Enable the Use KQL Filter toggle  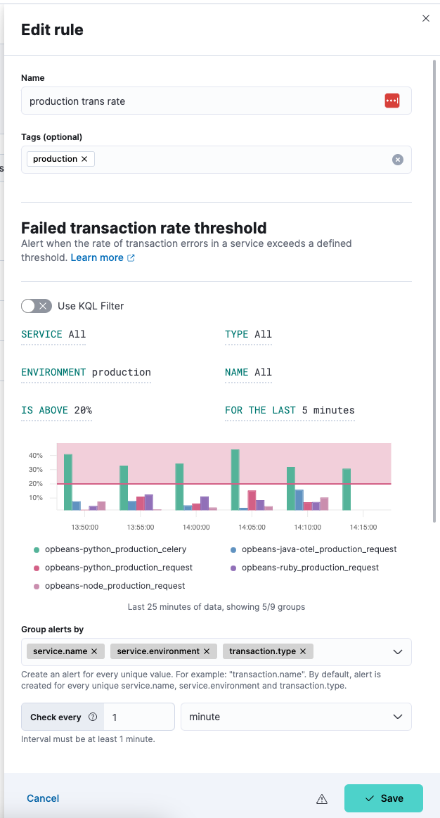(x=37, y=306)
